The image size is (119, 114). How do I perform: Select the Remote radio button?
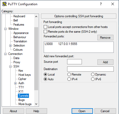coord(69,75)
